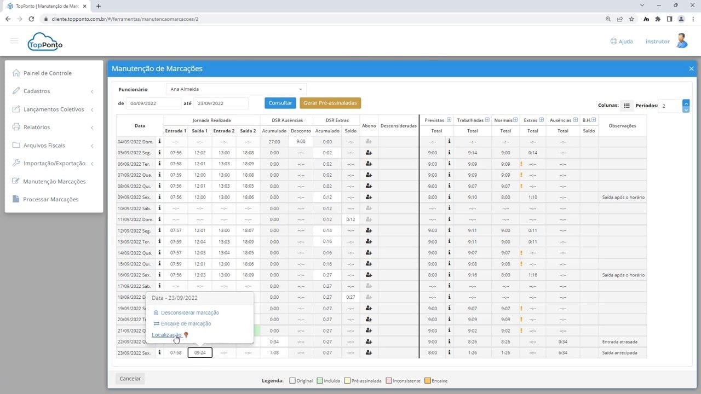Click the Saída 1 cell showing 09:24
Screen dimensions: 701x394
[x=200, y=353]
